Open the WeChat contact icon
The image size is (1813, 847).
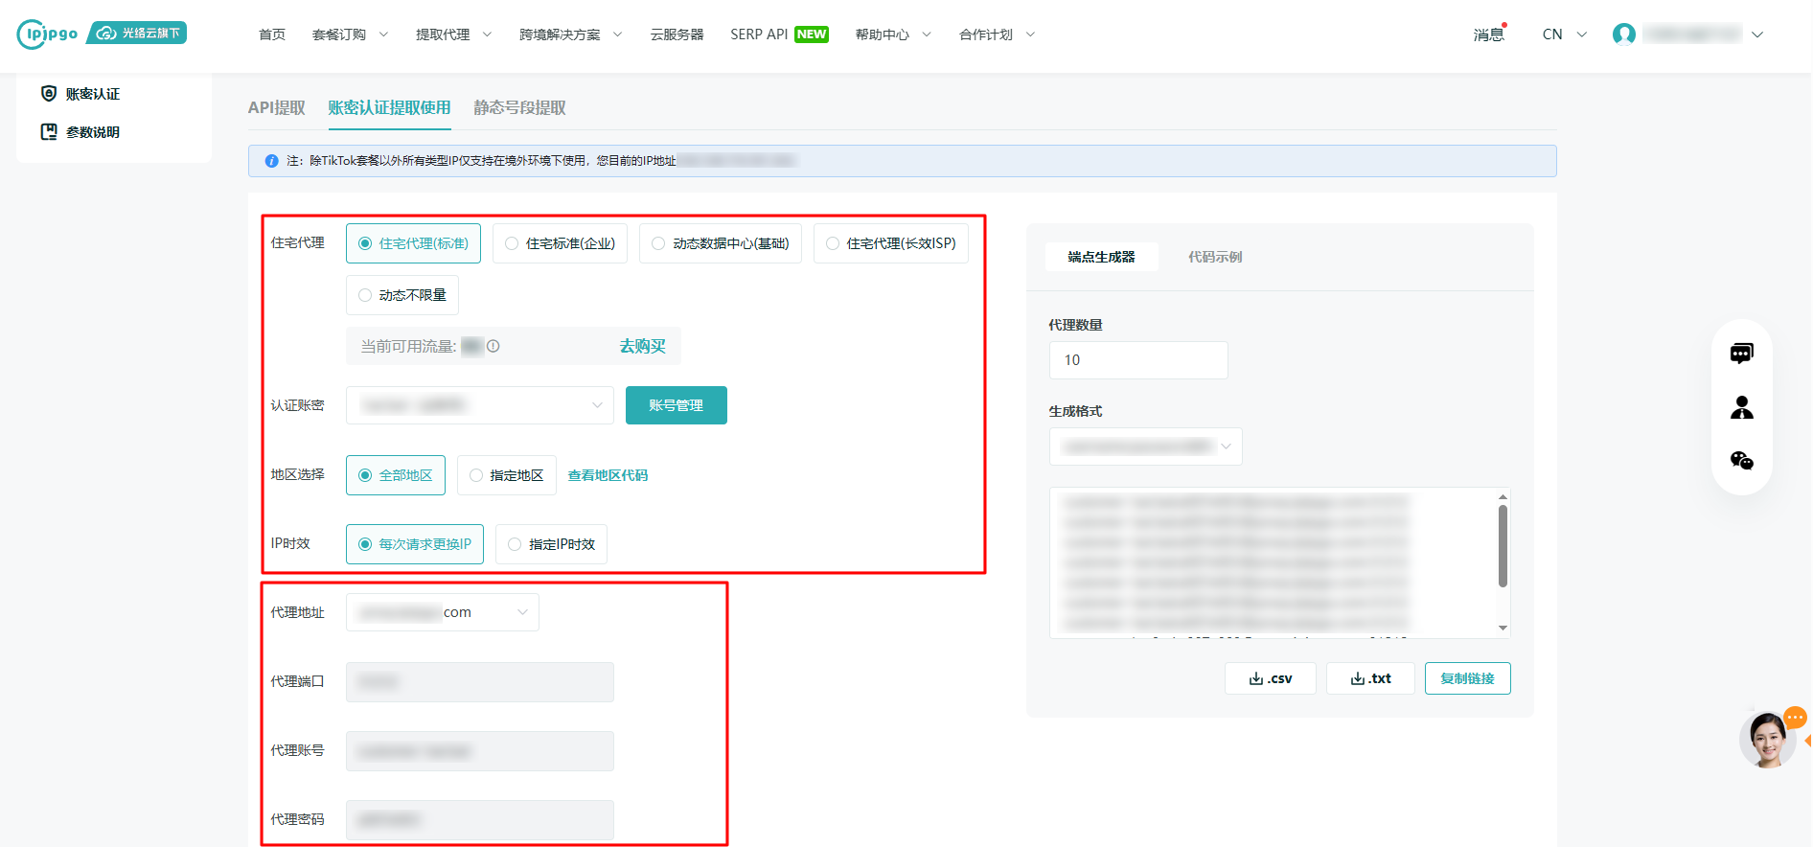point(1741,461)
